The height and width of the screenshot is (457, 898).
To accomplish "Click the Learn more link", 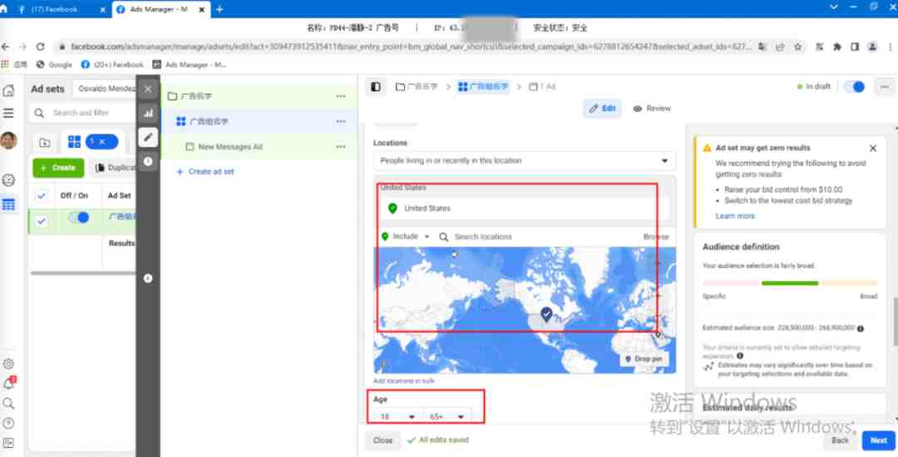I will click(735, 216).
